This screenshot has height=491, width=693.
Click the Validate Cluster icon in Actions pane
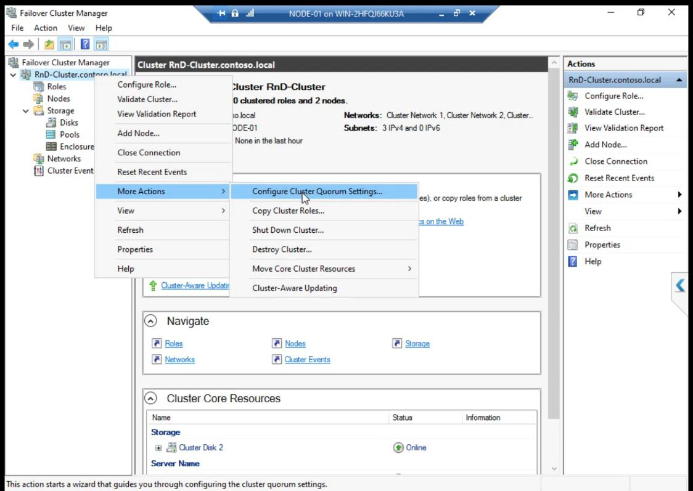click(x=573, y=112)
